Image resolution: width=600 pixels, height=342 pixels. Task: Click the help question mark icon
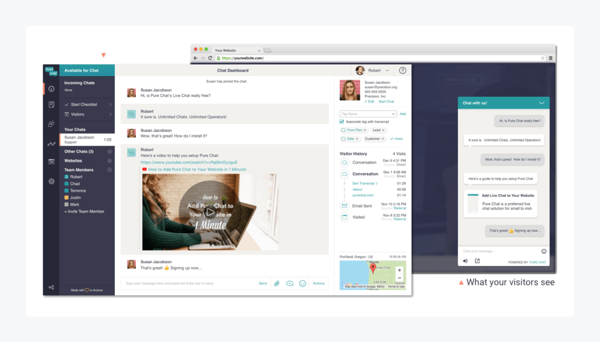tap(402, 70)
